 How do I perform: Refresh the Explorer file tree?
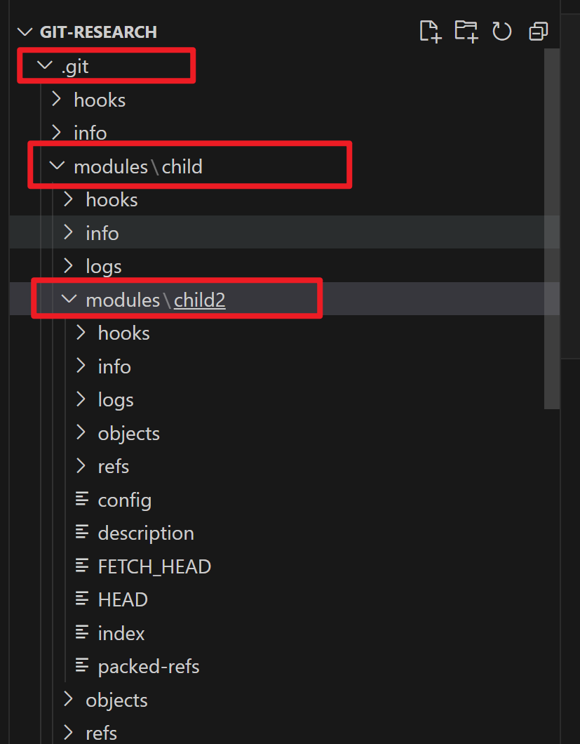pyautogui.click(x=502, y=32)
